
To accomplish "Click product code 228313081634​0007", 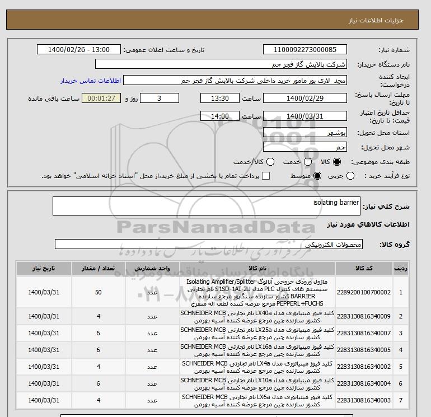I will point(364,333).
